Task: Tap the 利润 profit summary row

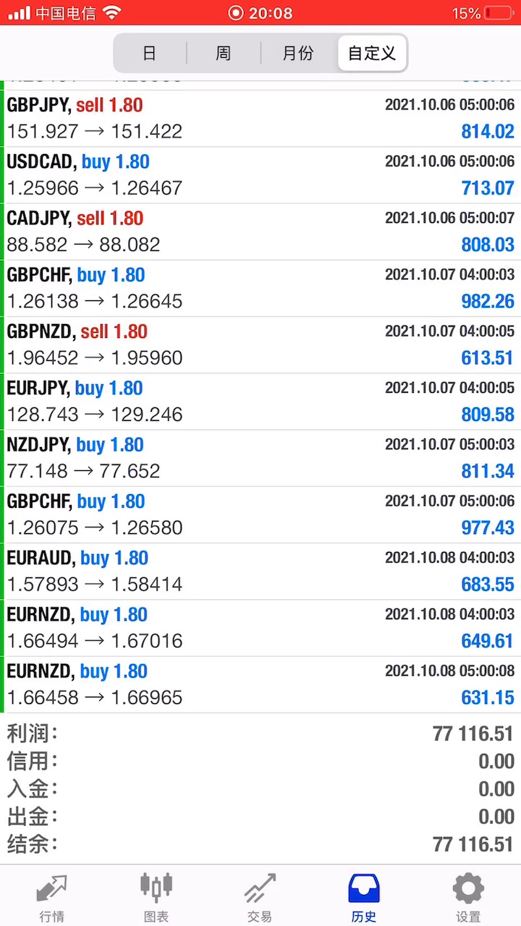Action: 260,734
